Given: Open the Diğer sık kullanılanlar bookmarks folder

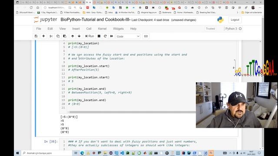Looking at the screenshot, I should 252,13.
